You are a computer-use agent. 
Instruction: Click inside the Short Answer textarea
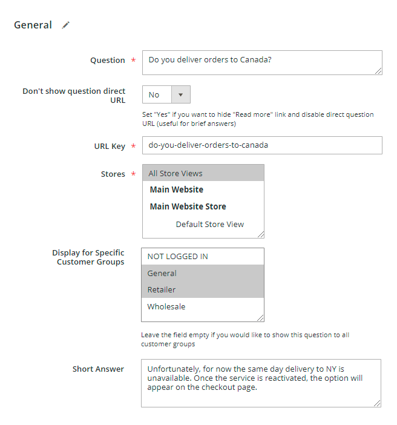261,383
